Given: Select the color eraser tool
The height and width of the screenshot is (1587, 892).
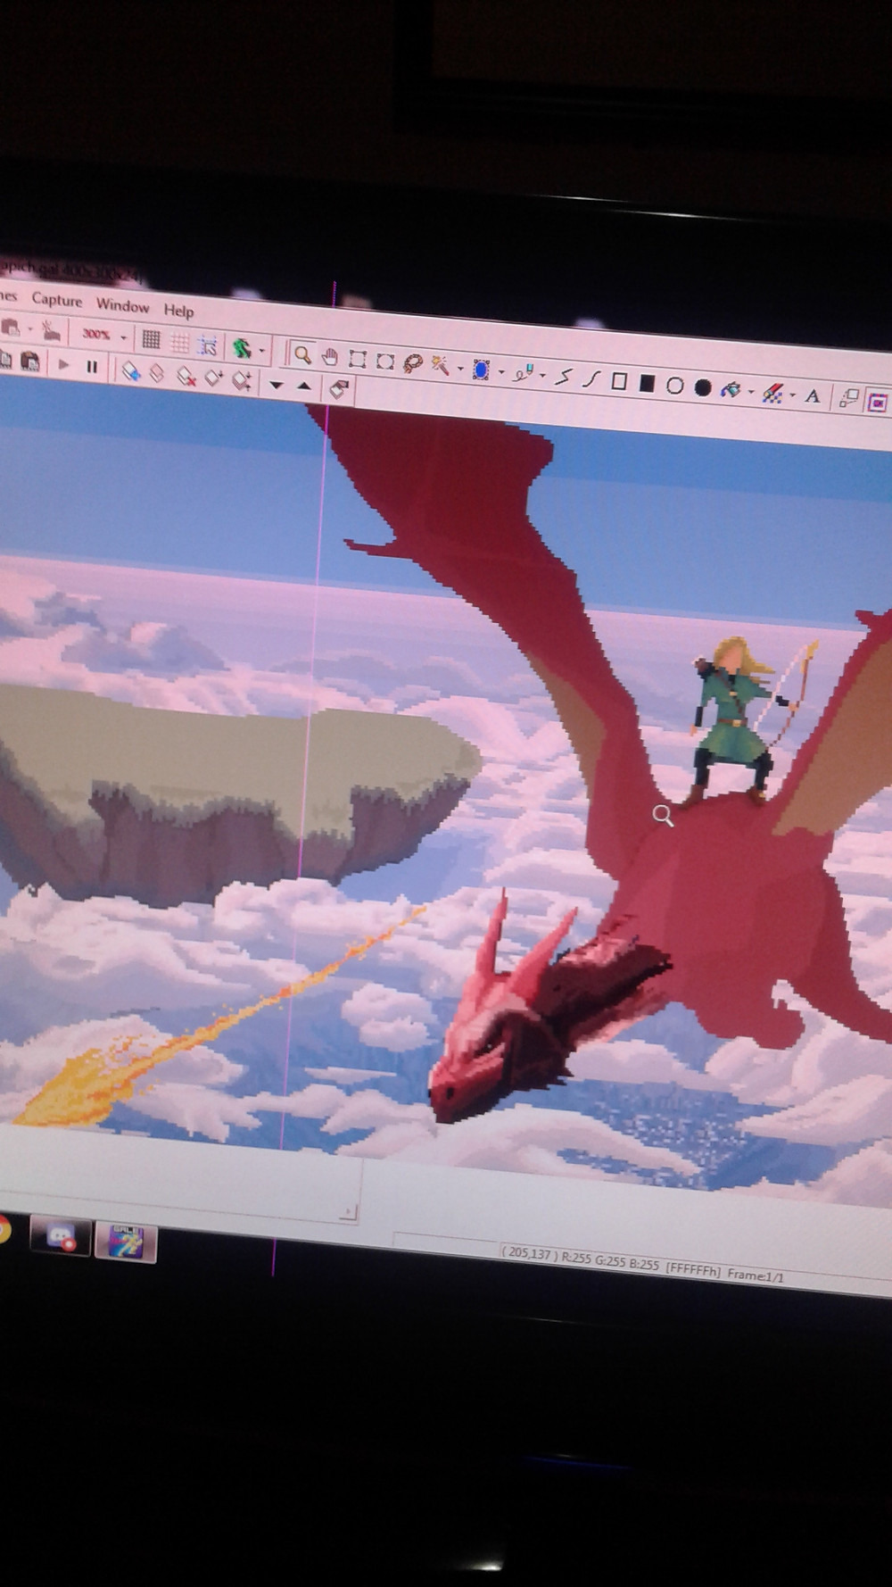Looking at the screenshot, I should click(x=772, y=393).
